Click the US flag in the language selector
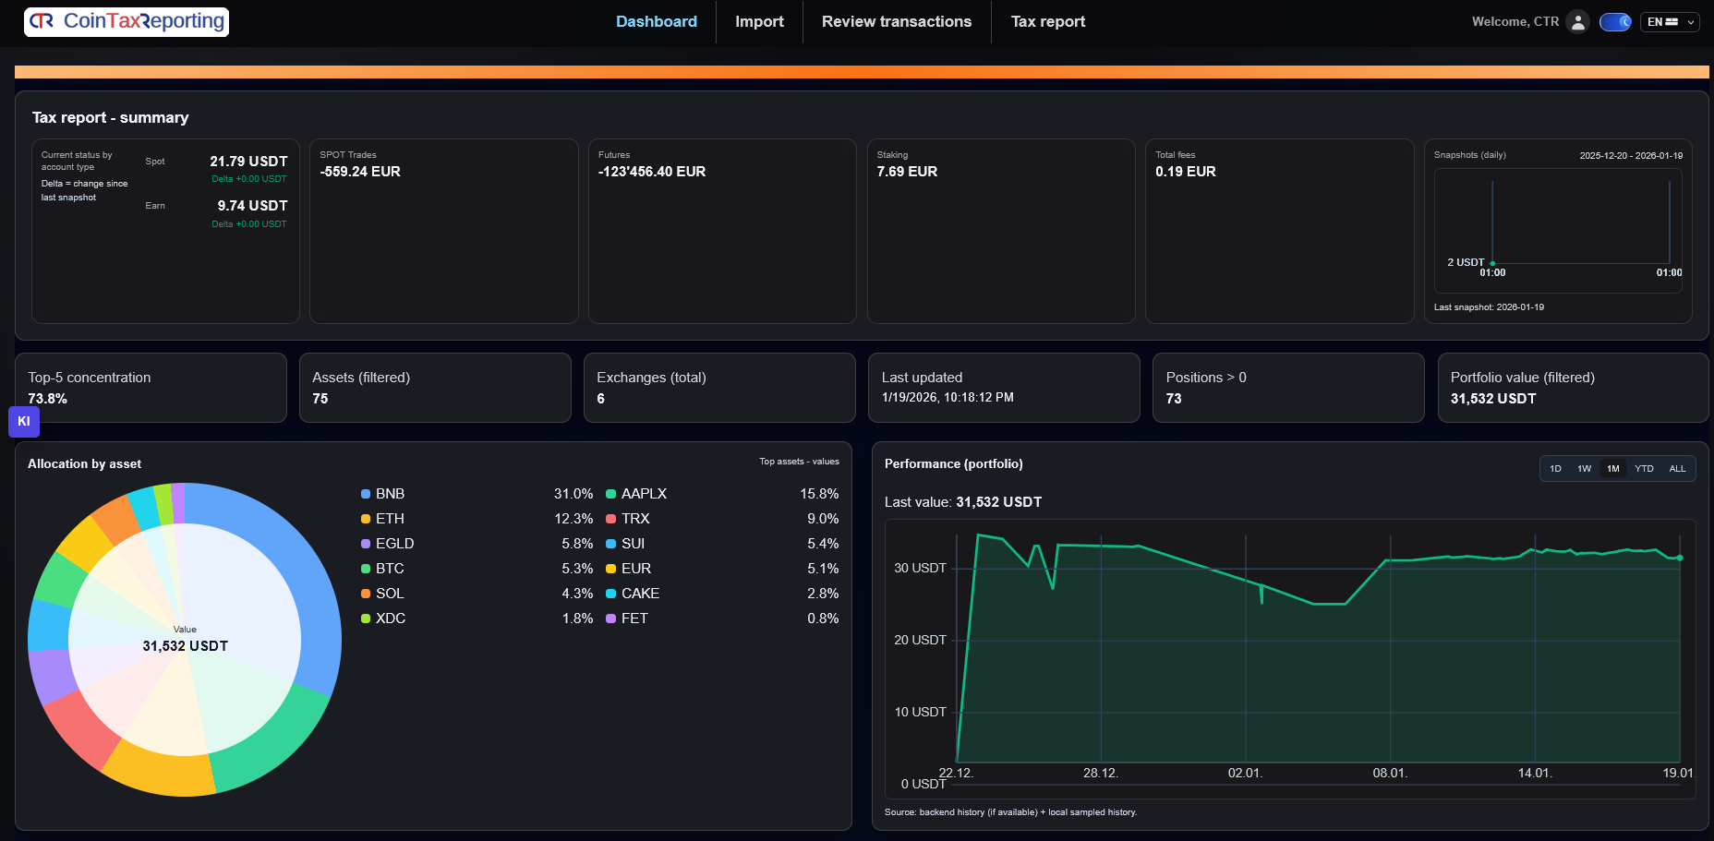The image size is (1714, 841). click(x=1672, y=21)
